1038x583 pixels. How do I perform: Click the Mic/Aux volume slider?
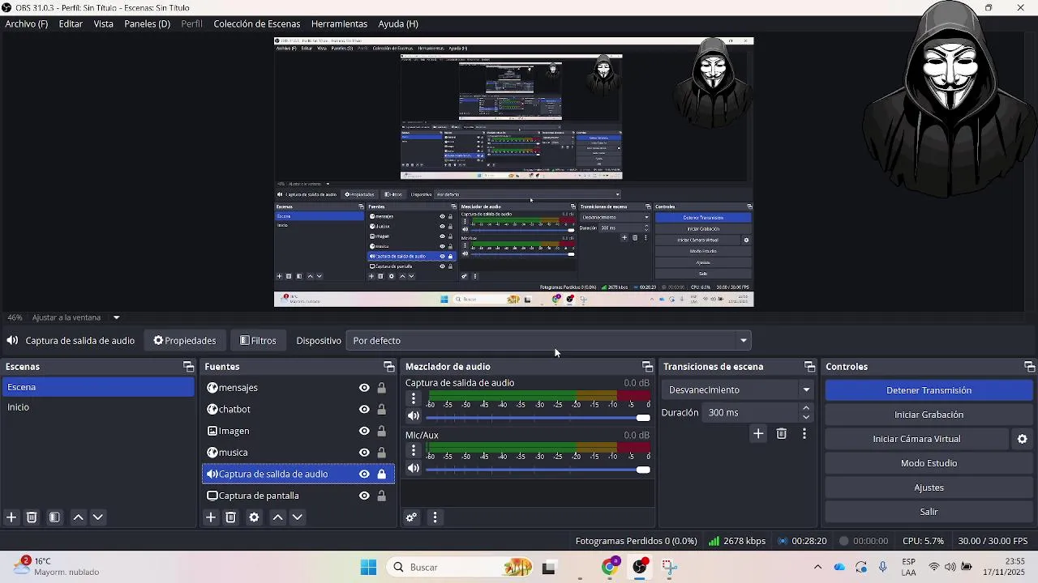coord(538,470)
